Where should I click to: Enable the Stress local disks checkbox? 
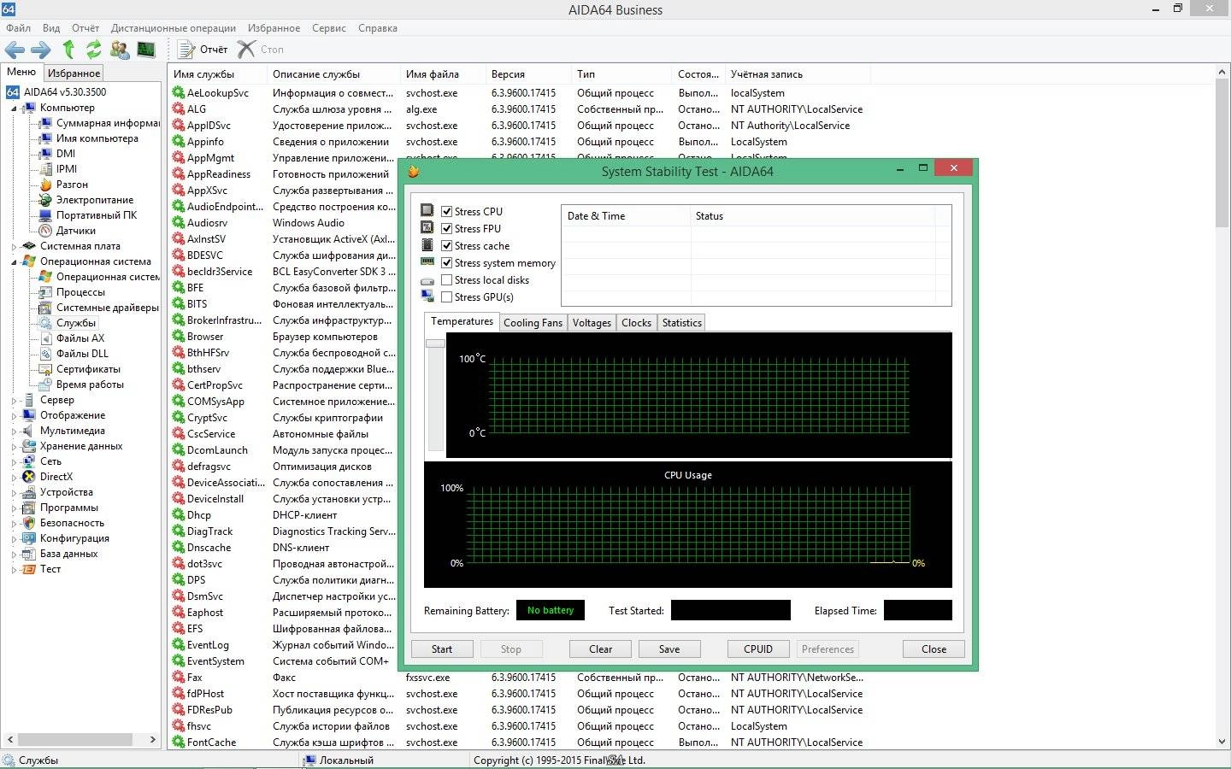click(x=446, y=279)
